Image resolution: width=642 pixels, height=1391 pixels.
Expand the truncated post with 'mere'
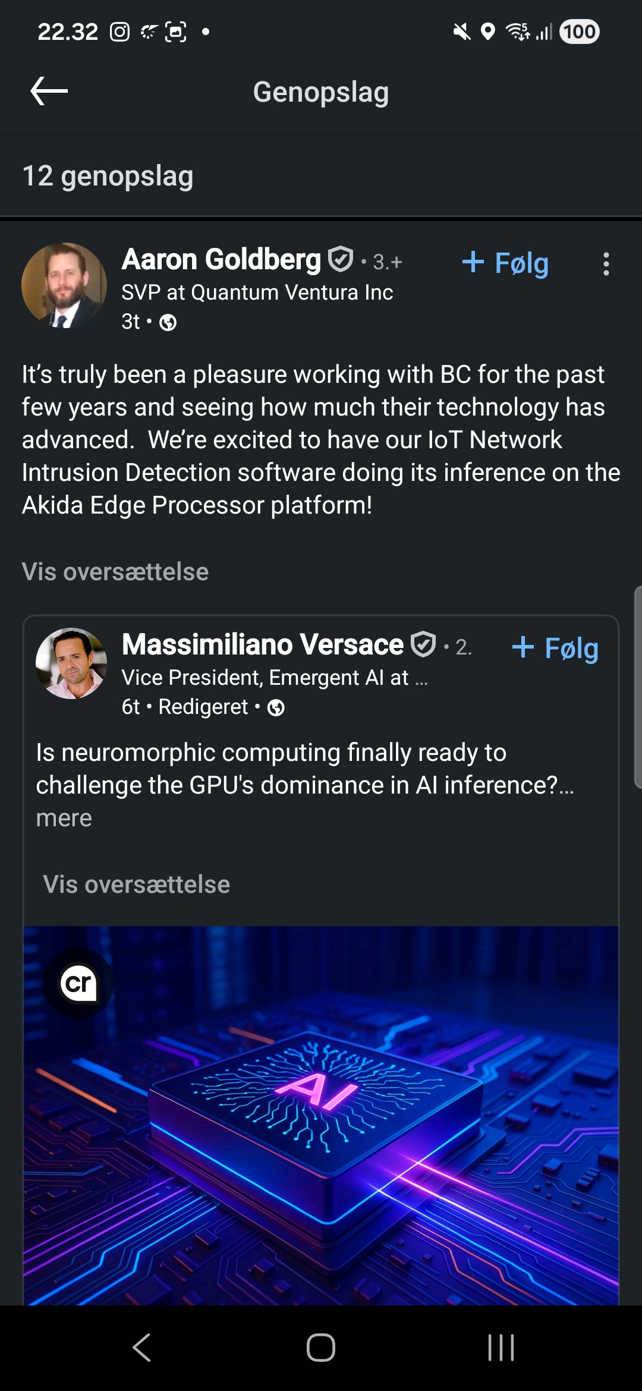64,819
